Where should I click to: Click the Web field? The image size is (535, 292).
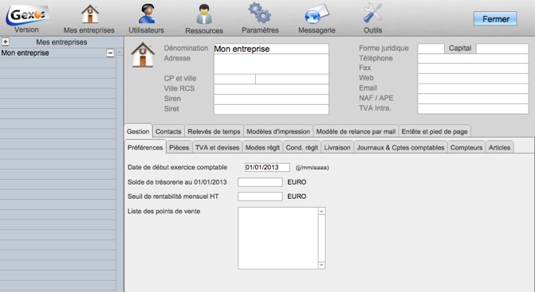(473, 79)
